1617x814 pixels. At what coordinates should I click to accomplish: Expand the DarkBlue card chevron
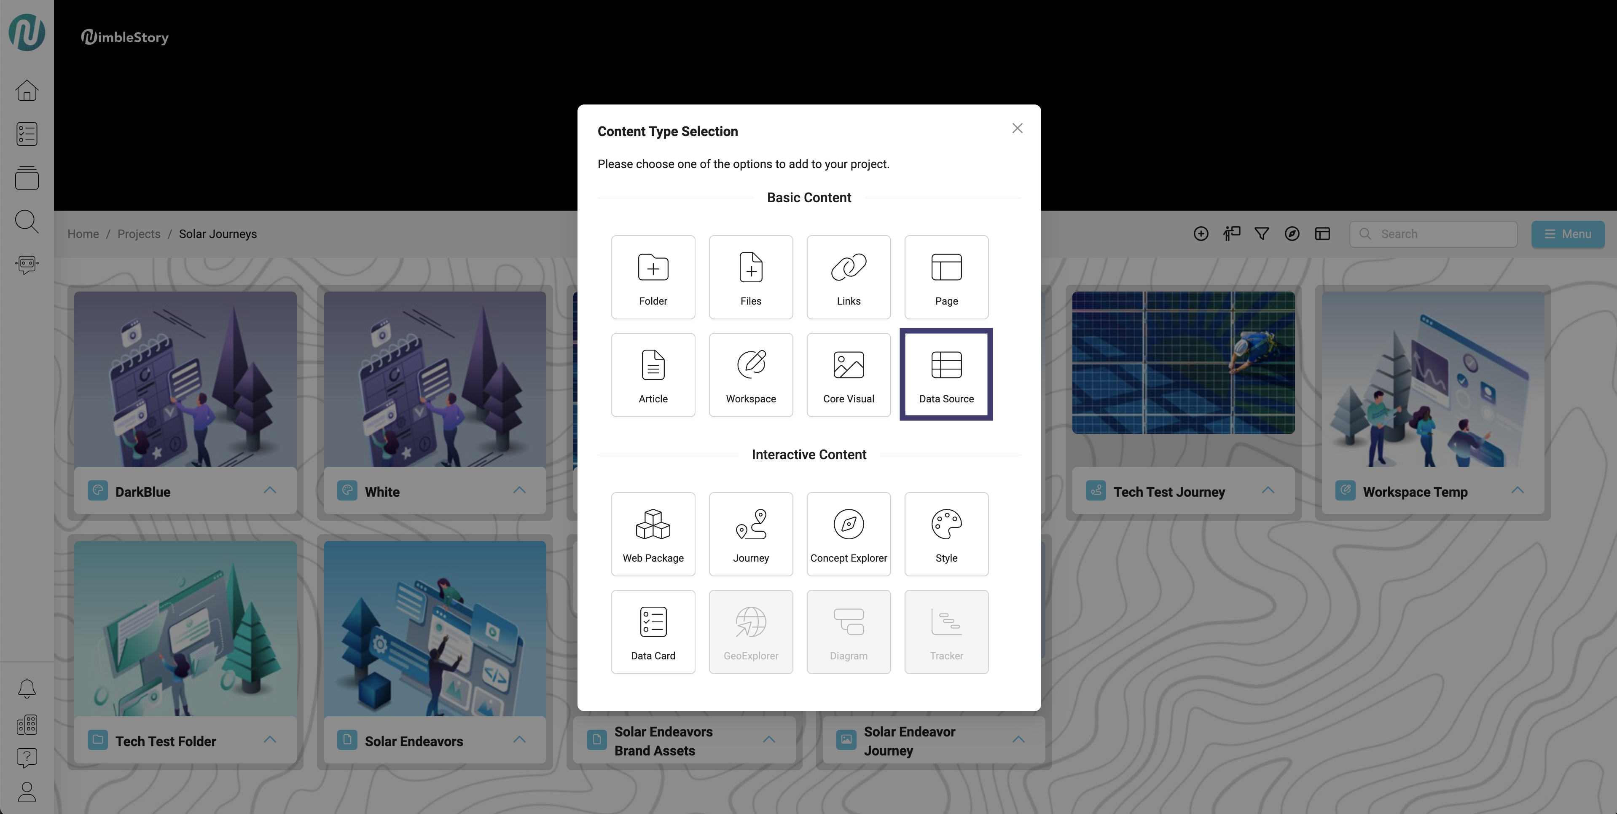[x=270, y=490]
